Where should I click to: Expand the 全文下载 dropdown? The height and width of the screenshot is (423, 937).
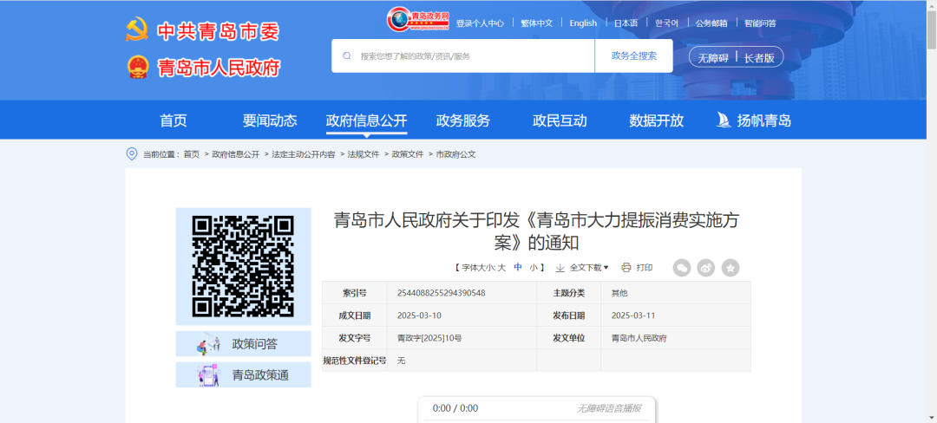582,268
